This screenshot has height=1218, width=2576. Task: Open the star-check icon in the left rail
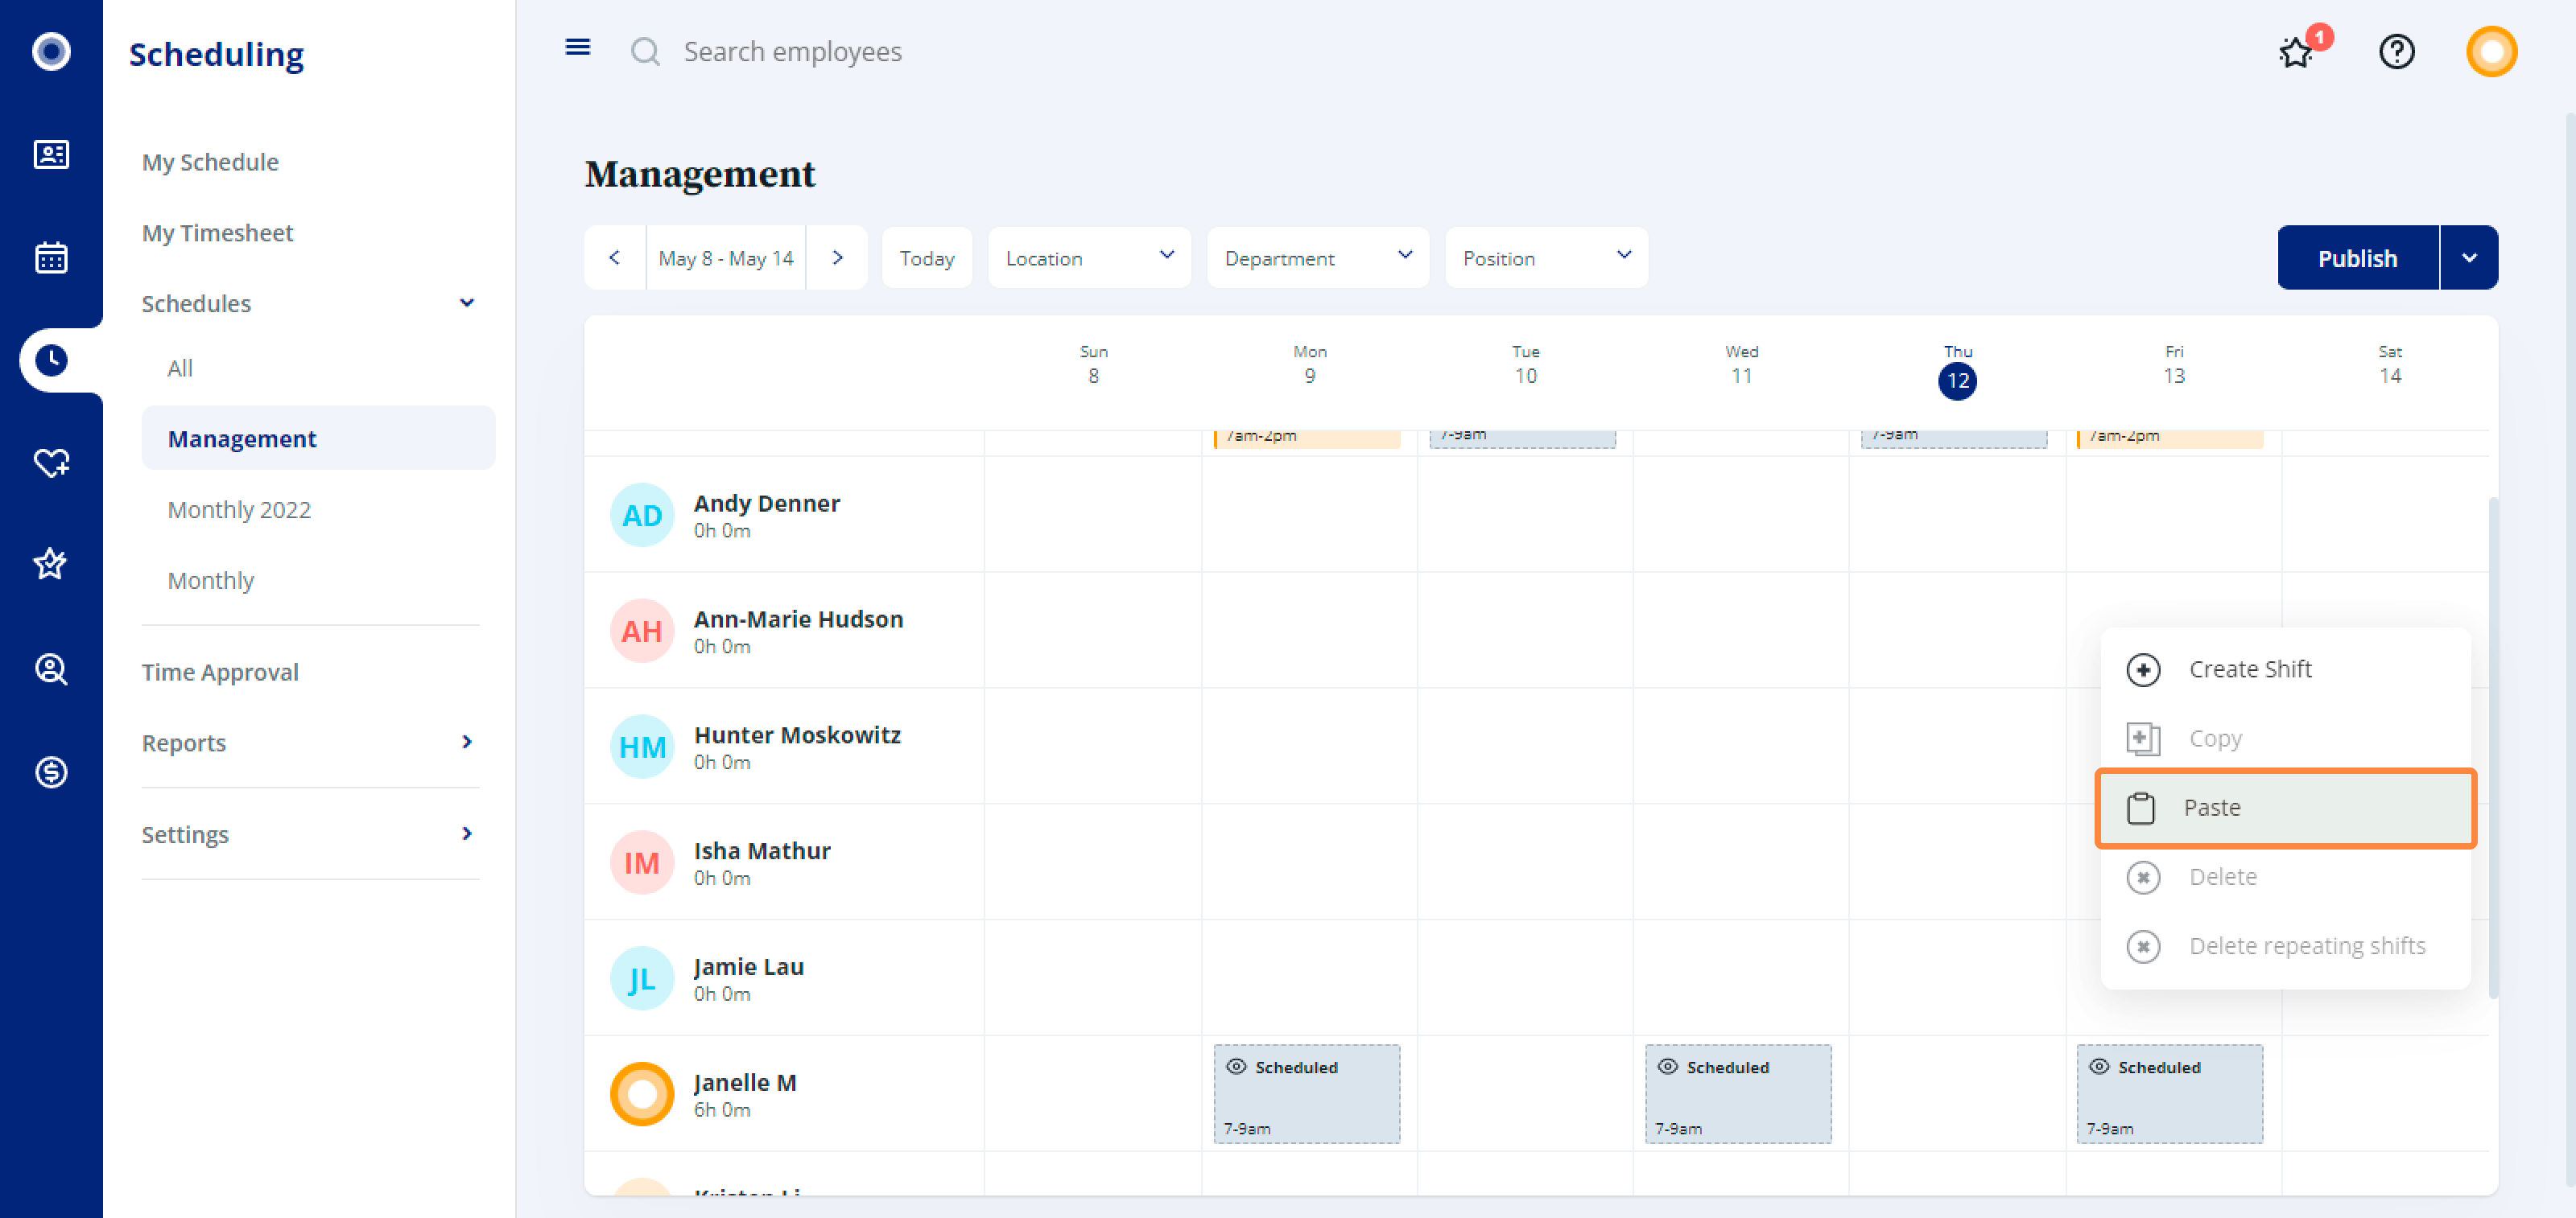tap(51, 565)
